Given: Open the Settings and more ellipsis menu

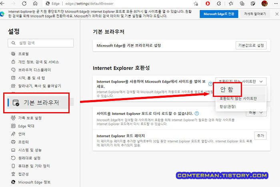Looking at the screenshot, I should point(276,3).
